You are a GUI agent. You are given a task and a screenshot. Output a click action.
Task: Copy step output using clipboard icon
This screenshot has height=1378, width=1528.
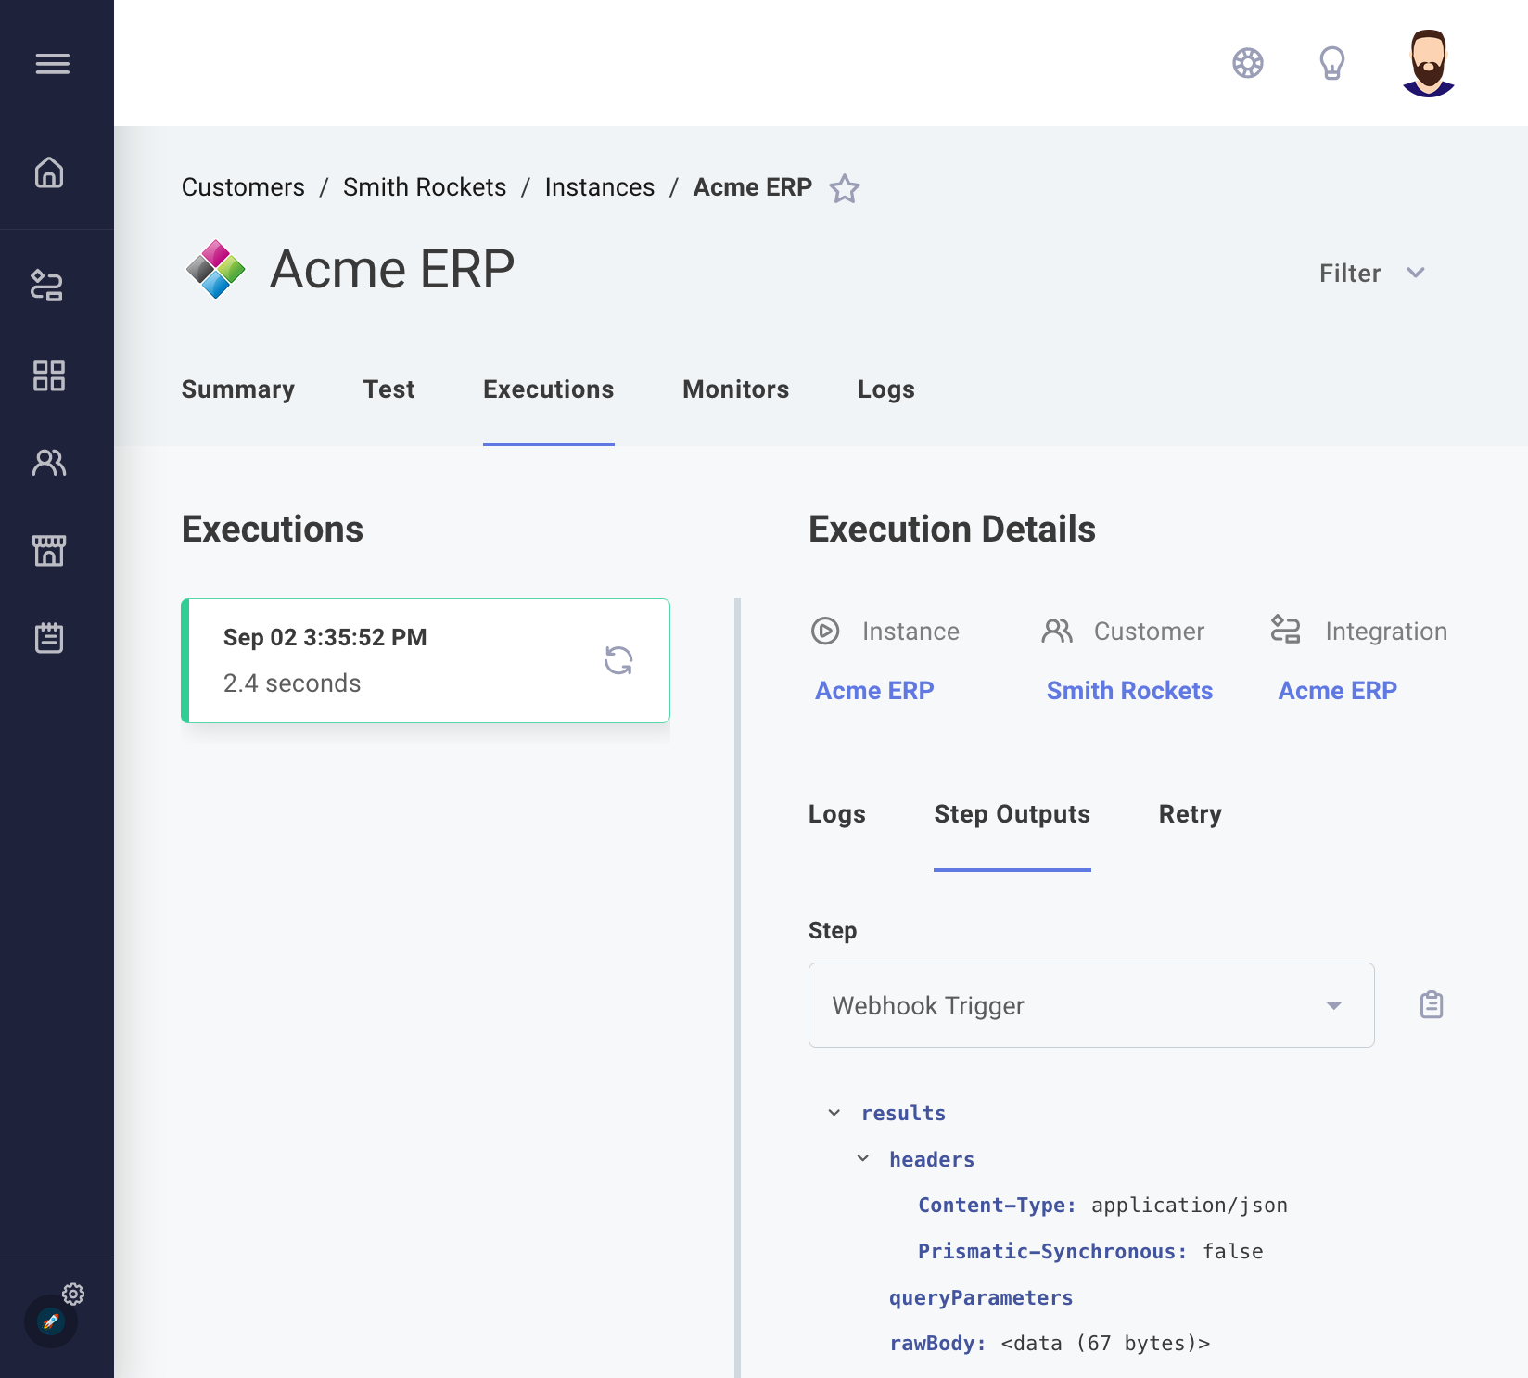pyautogui.click(x=1430, y=1004)
